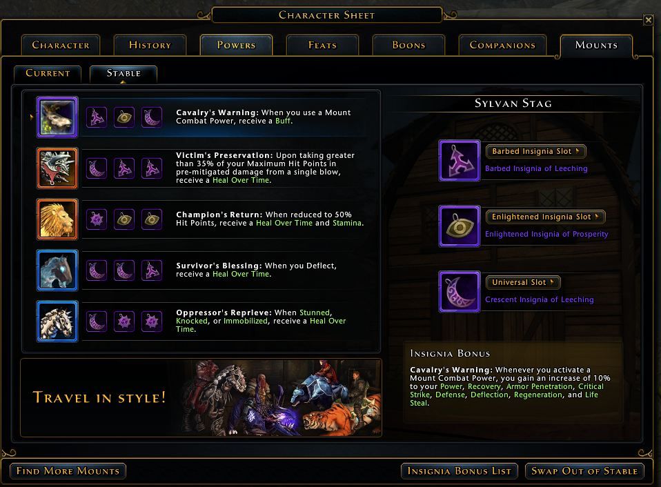Choose the armored red dragon mount portrait

click(57, 168)
